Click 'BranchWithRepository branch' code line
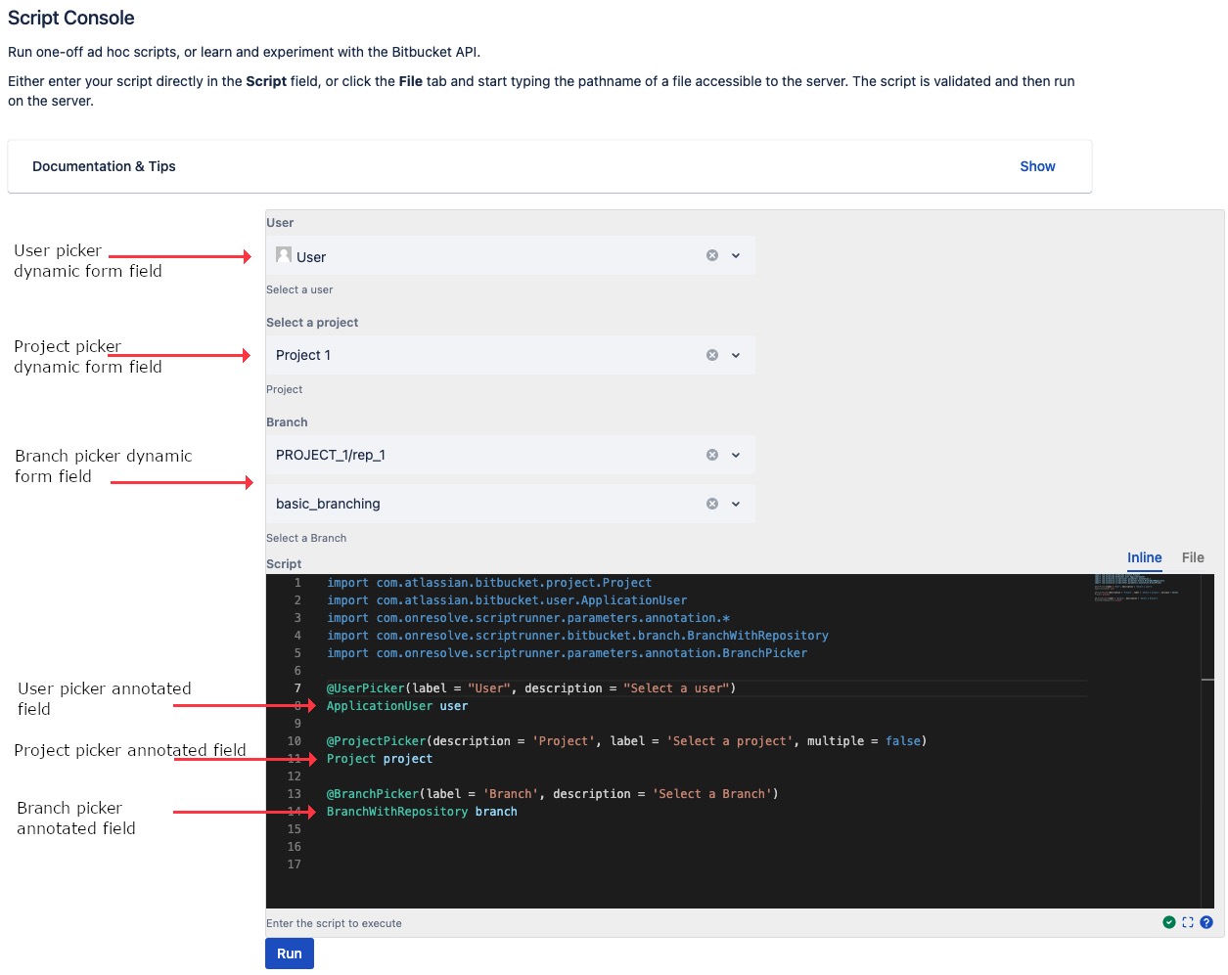 pyautogui.click(x=422, y=812)
